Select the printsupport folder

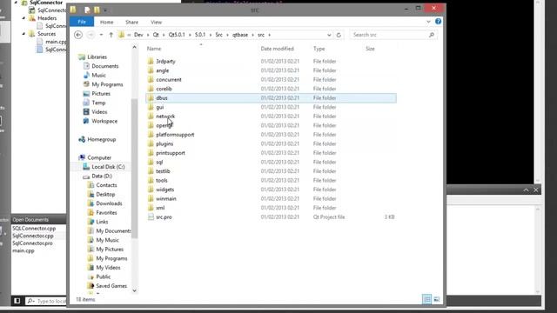click(171, 153)
